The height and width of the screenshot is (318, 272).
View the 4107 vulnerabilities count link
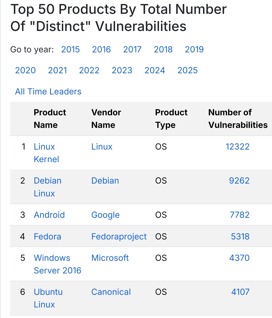click(x=240, y=292)
